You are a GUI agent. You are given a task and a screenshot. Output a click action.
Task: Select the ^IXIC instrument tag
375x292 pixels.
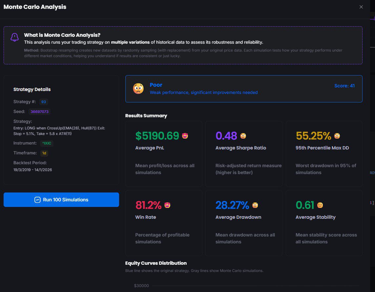[x=47, y=143]
